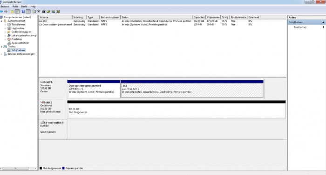Open the Help menu
This screenshot has height=175, width=326.
(x=33, y=6)
